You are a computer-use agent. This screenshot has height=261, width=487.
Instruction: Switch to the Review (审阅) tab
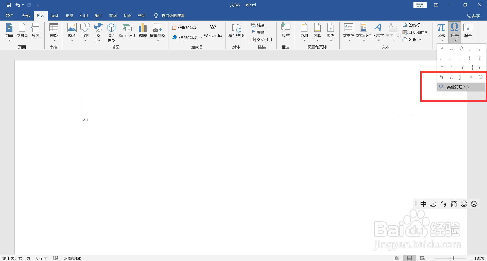113,15
